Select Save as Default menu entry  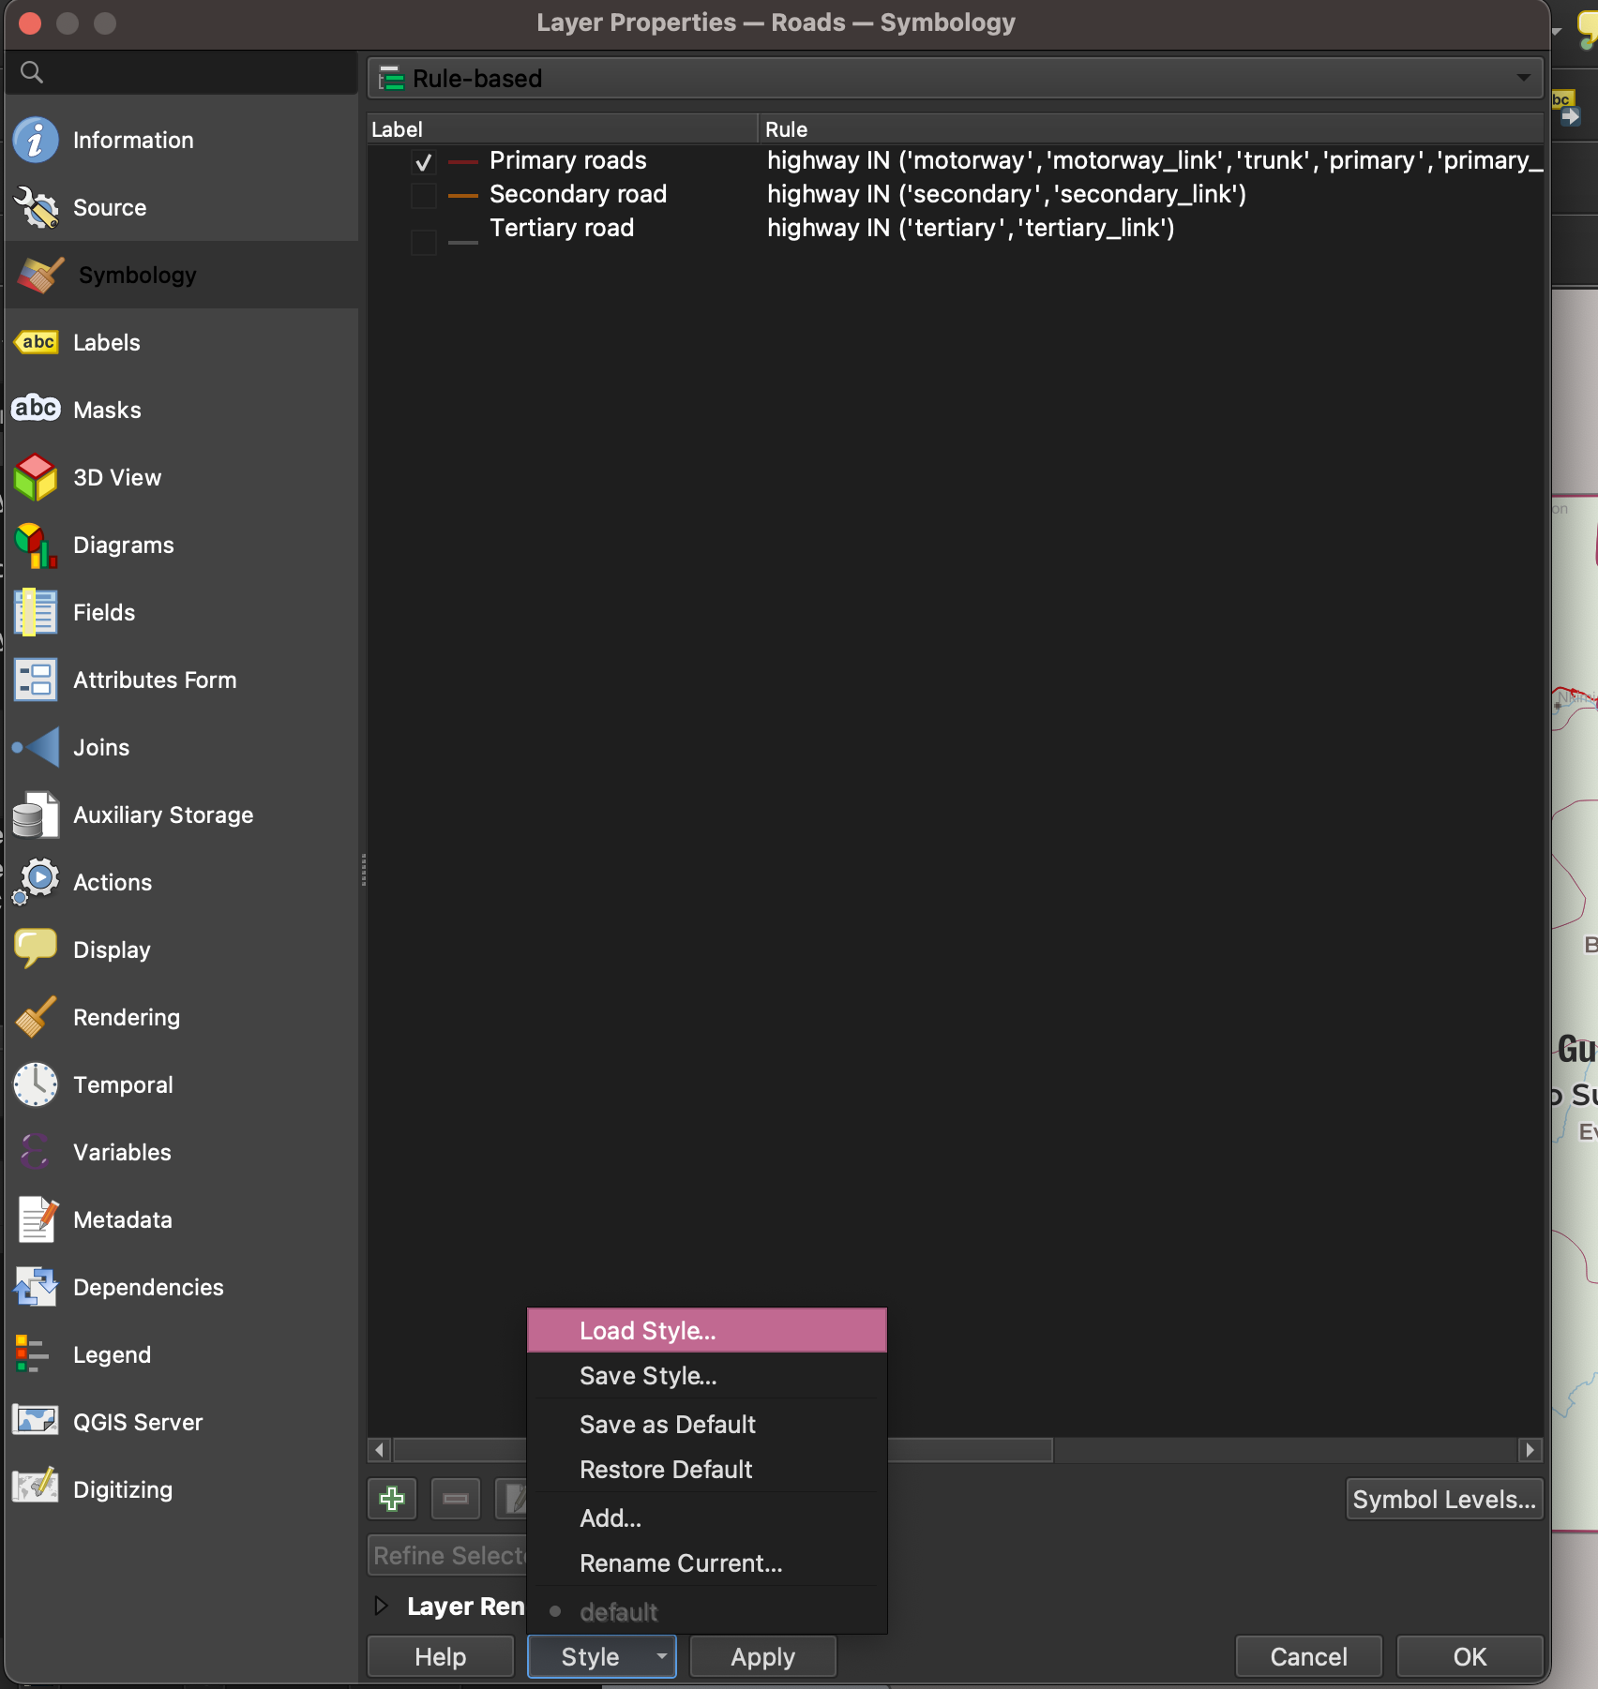pos(667,1425)
